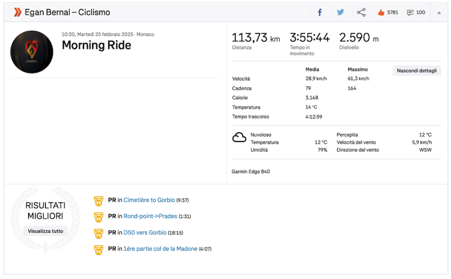
Task: Open the generic share options icon
Action: [x=361, y=12]
